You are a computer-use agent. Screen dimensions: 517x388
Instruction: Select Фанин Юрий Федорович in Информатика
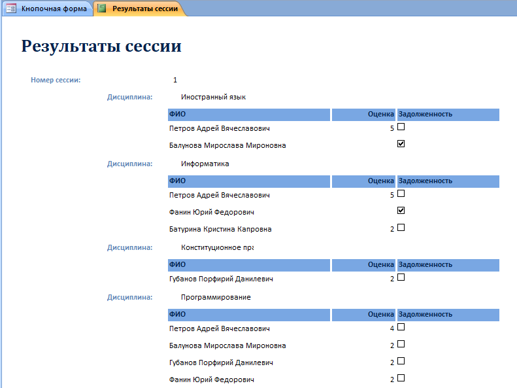(x=211, y=212)
